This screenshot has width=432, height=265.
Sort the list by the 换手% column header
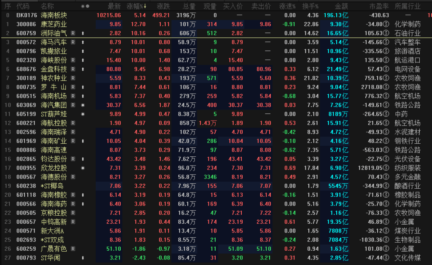pos(311,6)
